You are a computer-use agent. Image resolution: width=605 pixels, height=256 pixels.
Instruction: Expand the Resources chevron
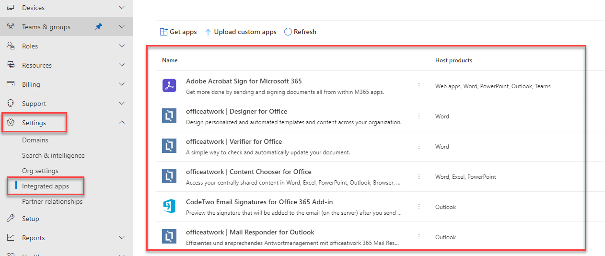point(122,65)
